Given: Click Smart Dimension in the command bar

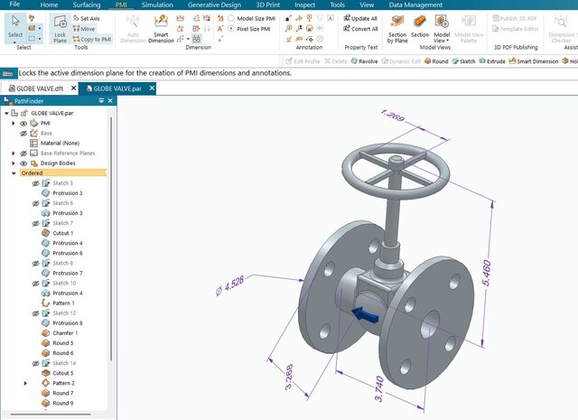Looking at the screenshot, I should (534, 61).
